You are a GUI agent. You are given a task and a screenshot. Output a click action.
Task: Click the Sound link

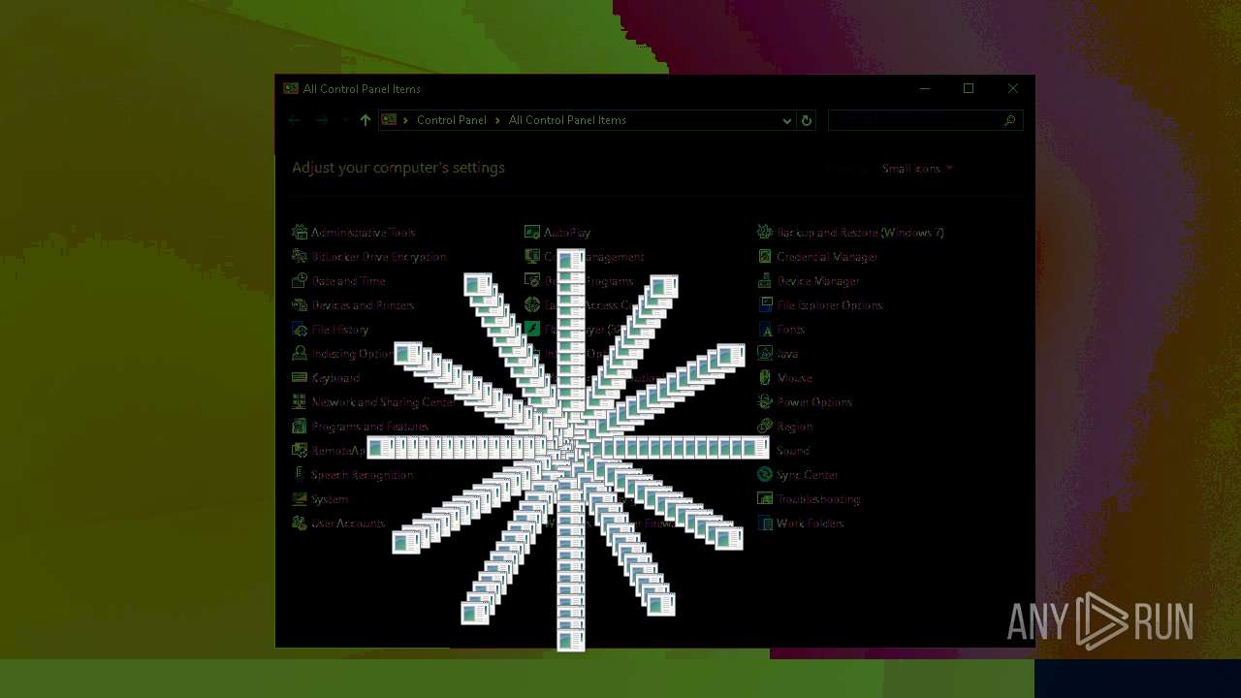(x=793, y=451)
